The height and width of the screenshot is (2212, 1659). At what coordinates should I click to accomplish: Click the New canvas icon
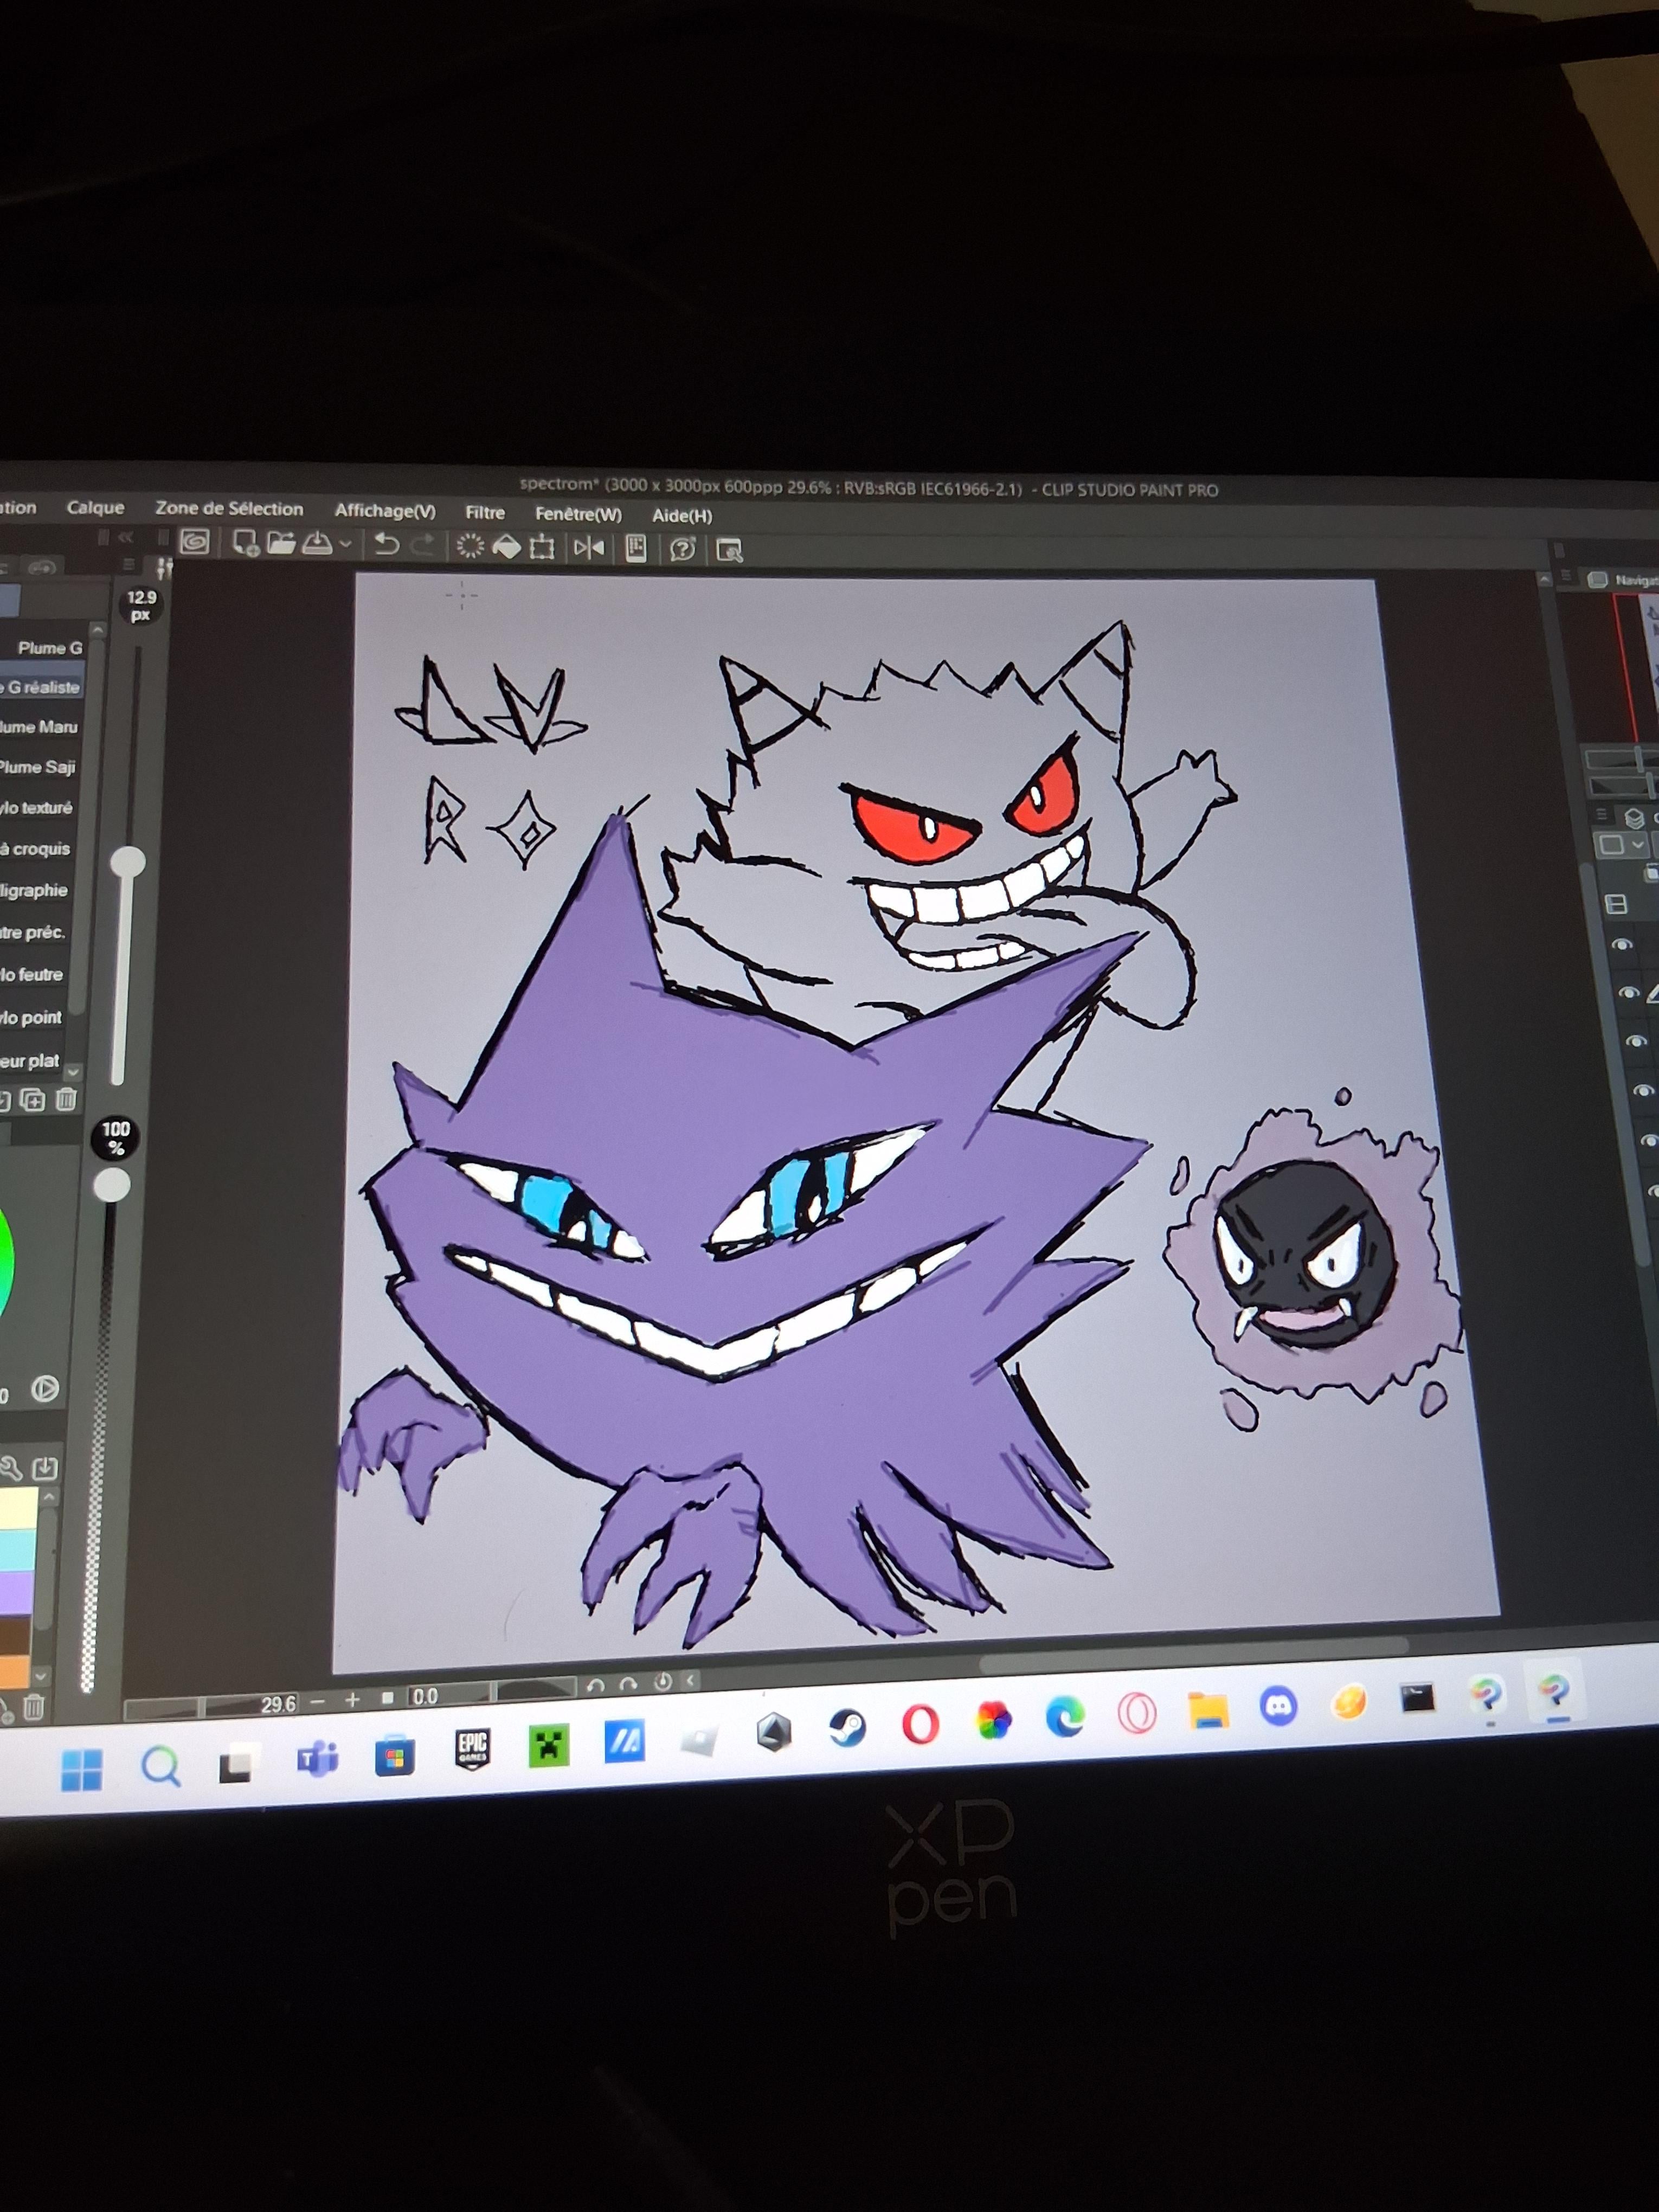tap(245, 543)
